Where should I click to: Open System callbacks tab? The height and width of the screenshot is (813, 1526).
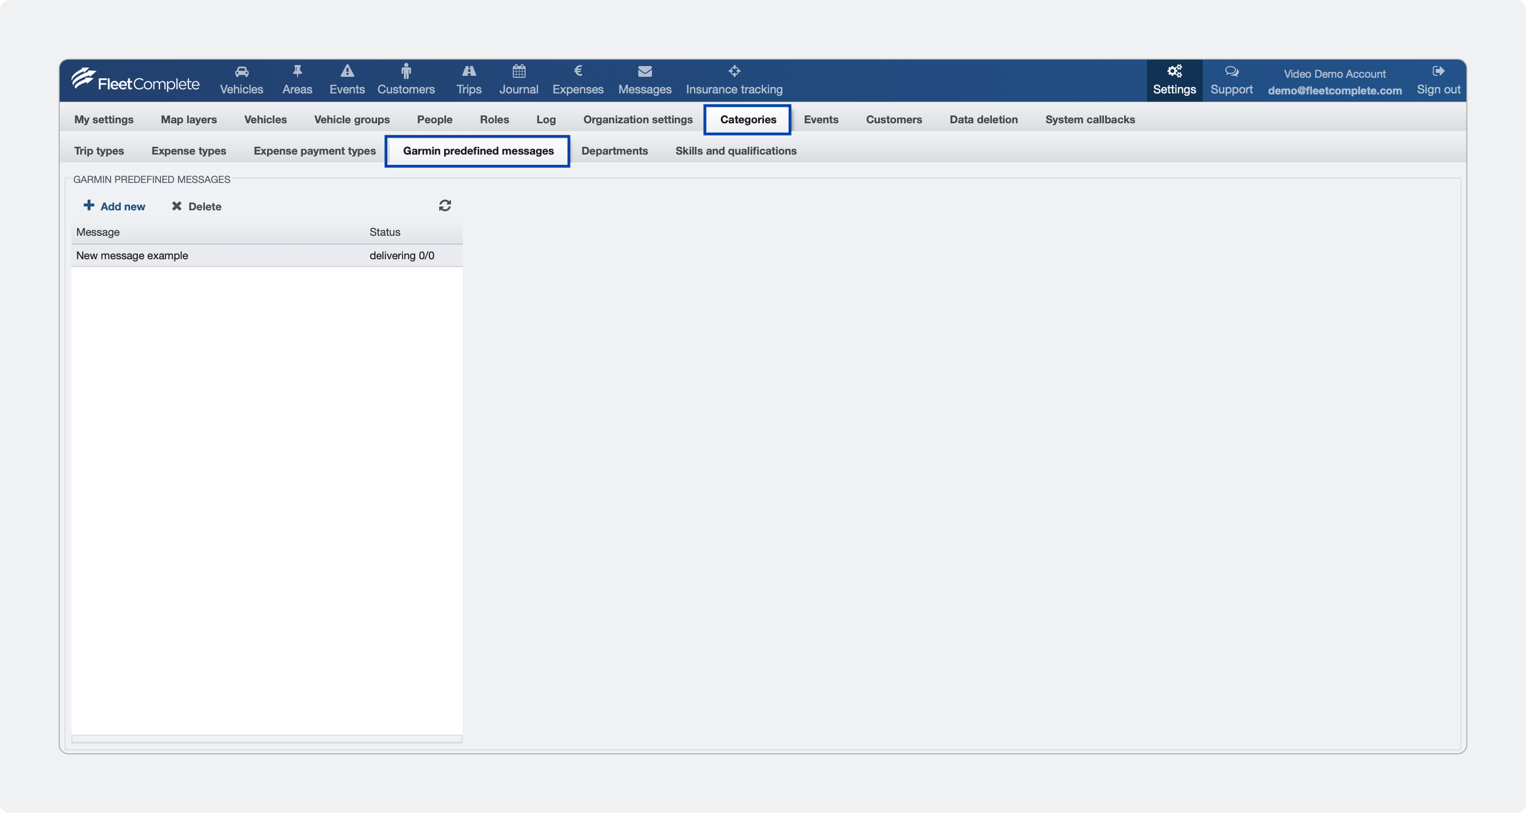coord(1090,119)
